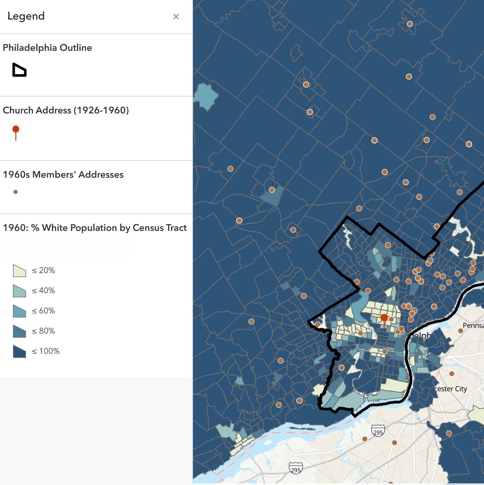Expand the 1960: % White Population legend section
Viewport: 484px width, 485px height.
(94, 228)
